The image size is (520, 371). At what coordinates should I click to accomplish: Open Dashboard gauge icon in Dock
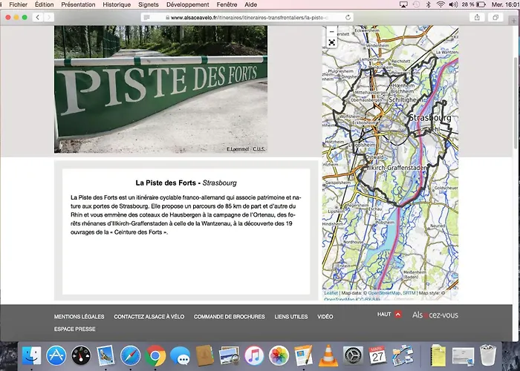(x=81, y=355)
